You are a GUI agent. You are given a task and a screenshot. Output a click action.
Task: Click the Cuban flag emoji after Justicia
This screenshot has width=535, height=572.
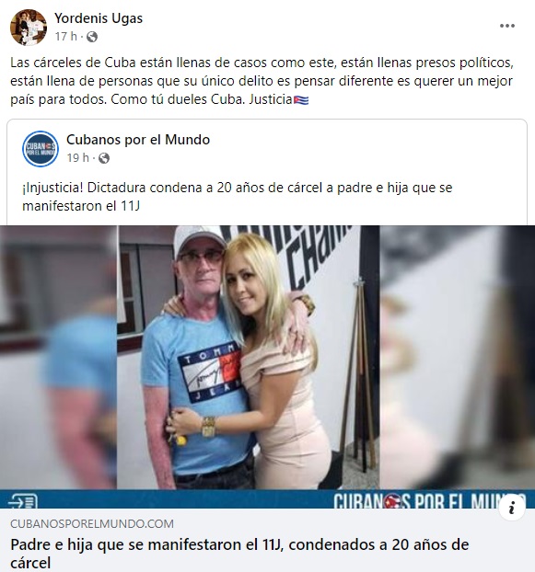coord(301,100)
